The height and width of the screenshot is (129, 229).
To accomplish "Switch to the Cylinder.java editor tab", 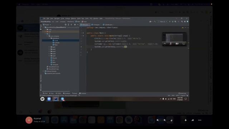I will [108, 25].
